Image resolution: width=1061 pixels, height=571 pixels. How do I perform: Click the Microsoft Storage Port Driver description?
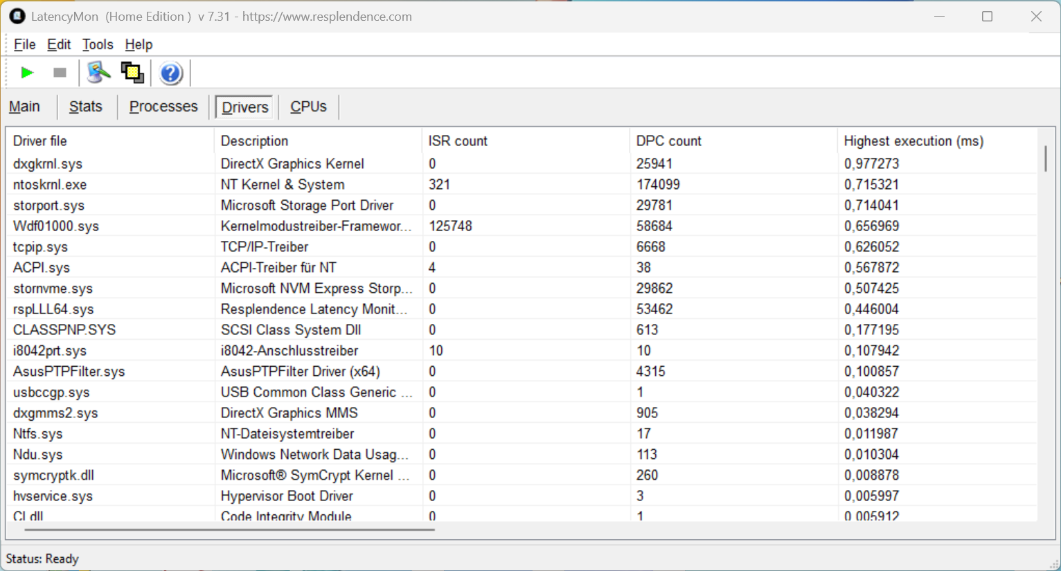coord(307,206)
